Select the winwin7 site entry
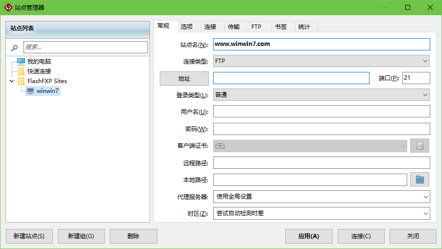The image size is (442, 249). 48,91
